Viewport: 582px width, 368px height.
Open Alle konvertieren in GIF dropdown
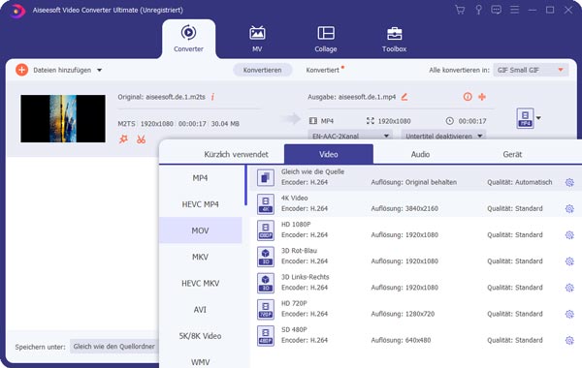coord(531,70)
